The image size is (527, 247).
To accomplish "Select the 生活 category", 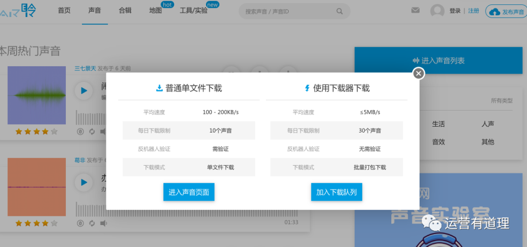I will 438,124.
